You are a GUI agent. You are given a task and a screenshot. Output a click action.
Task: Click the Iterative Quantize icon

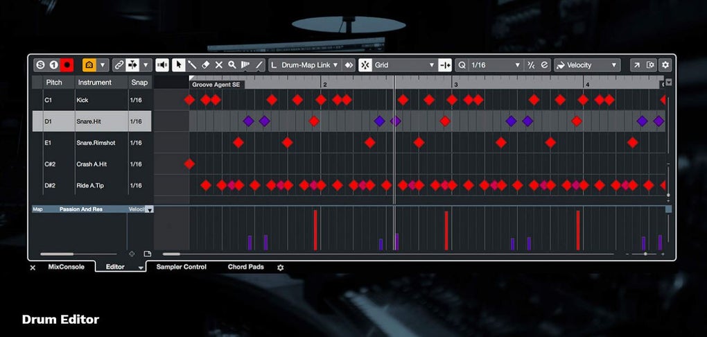coord(532,64)
